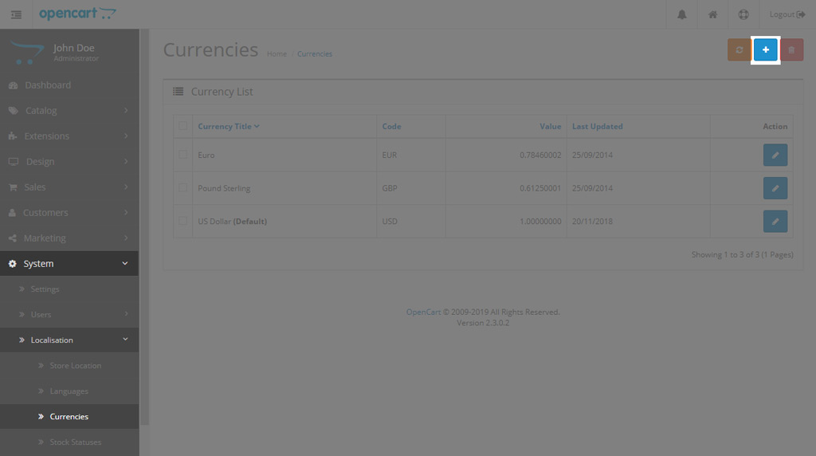816x456 pixels.
Task: Expand the Extensions menu
Action: tap(69, 136)
